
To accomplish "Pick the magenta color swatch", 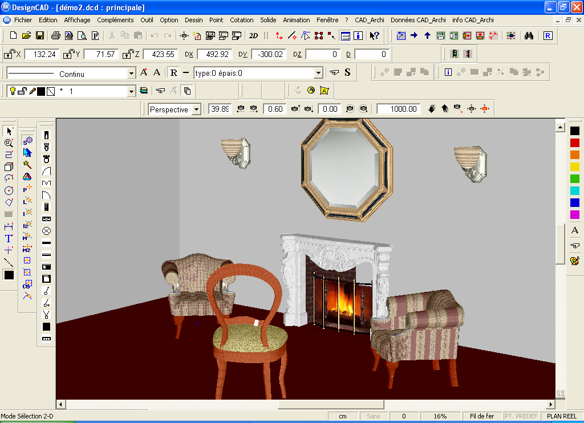I will click(x=575, y=214).
